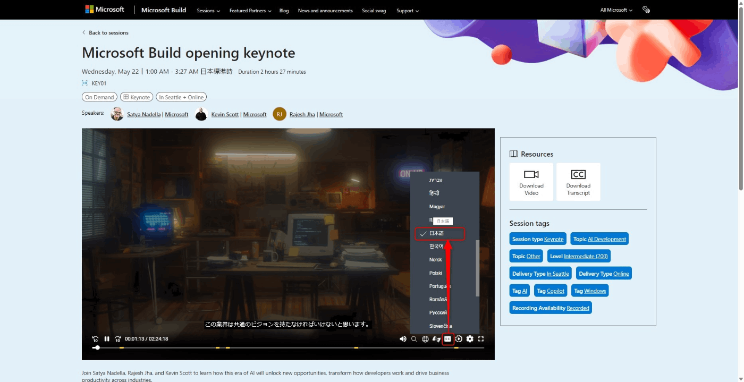Click the video progress bar handle
The width and height of the screenshot is (744, 382).
tap(97, 347)
